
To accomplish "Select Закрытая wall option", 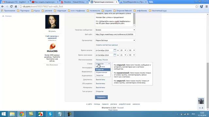I will tap(103, 75).
